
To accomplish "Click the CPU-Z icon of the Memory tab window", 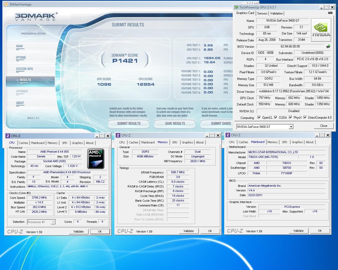I will tap(118, 135).
